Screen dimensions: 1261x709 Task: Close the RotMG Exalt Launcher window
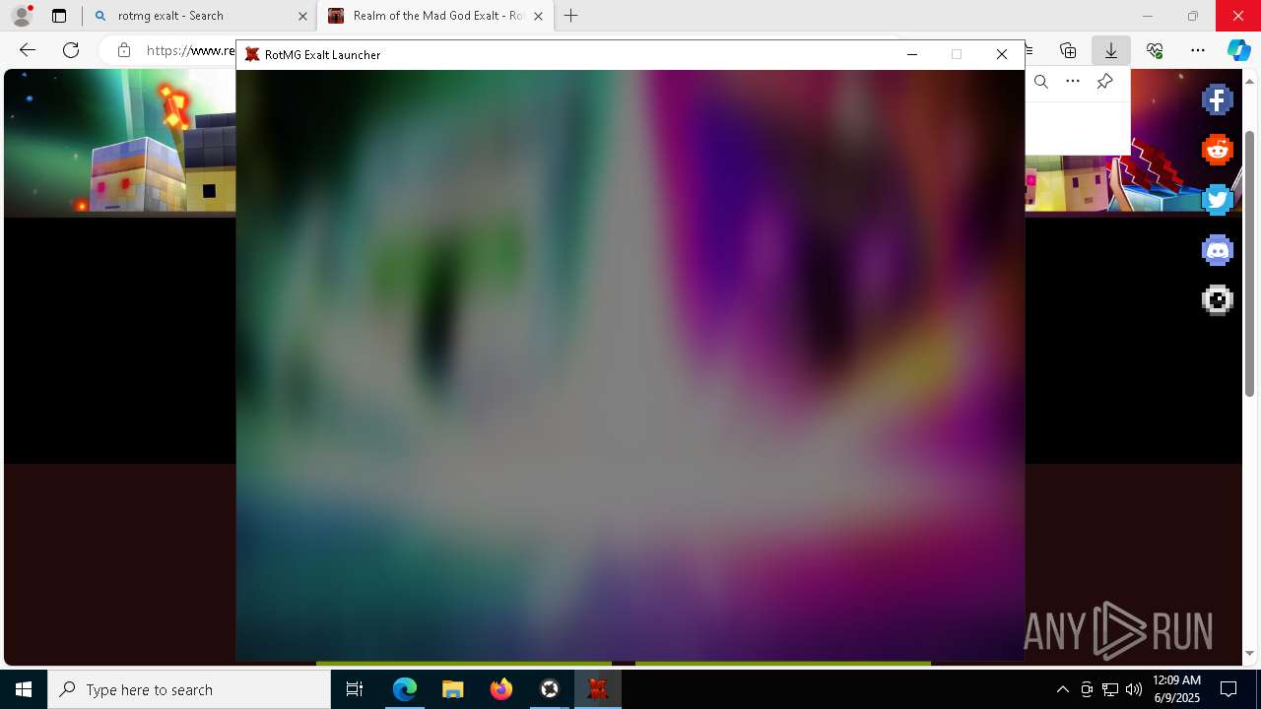[1002, 54]
